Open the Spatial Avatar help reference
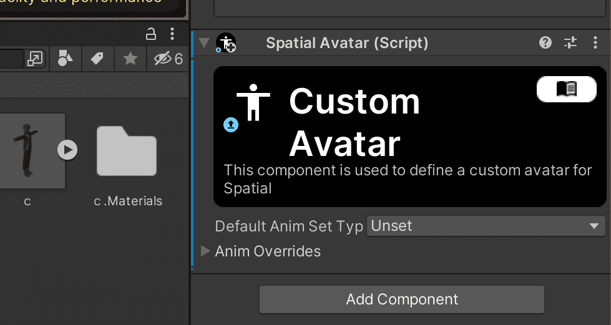 point(545,42)
